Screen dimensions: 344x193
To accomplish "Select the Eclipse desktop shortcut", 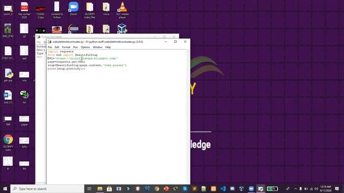I will click(x=73, y=28).
